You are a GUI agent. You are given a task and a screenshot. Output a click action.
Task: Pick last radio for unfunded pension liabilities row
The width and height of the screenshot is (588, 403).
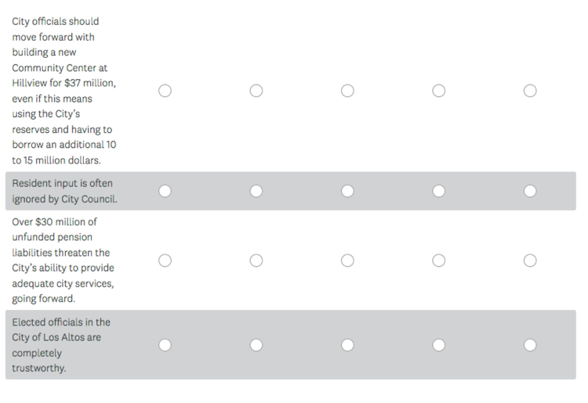click(530, 261)
